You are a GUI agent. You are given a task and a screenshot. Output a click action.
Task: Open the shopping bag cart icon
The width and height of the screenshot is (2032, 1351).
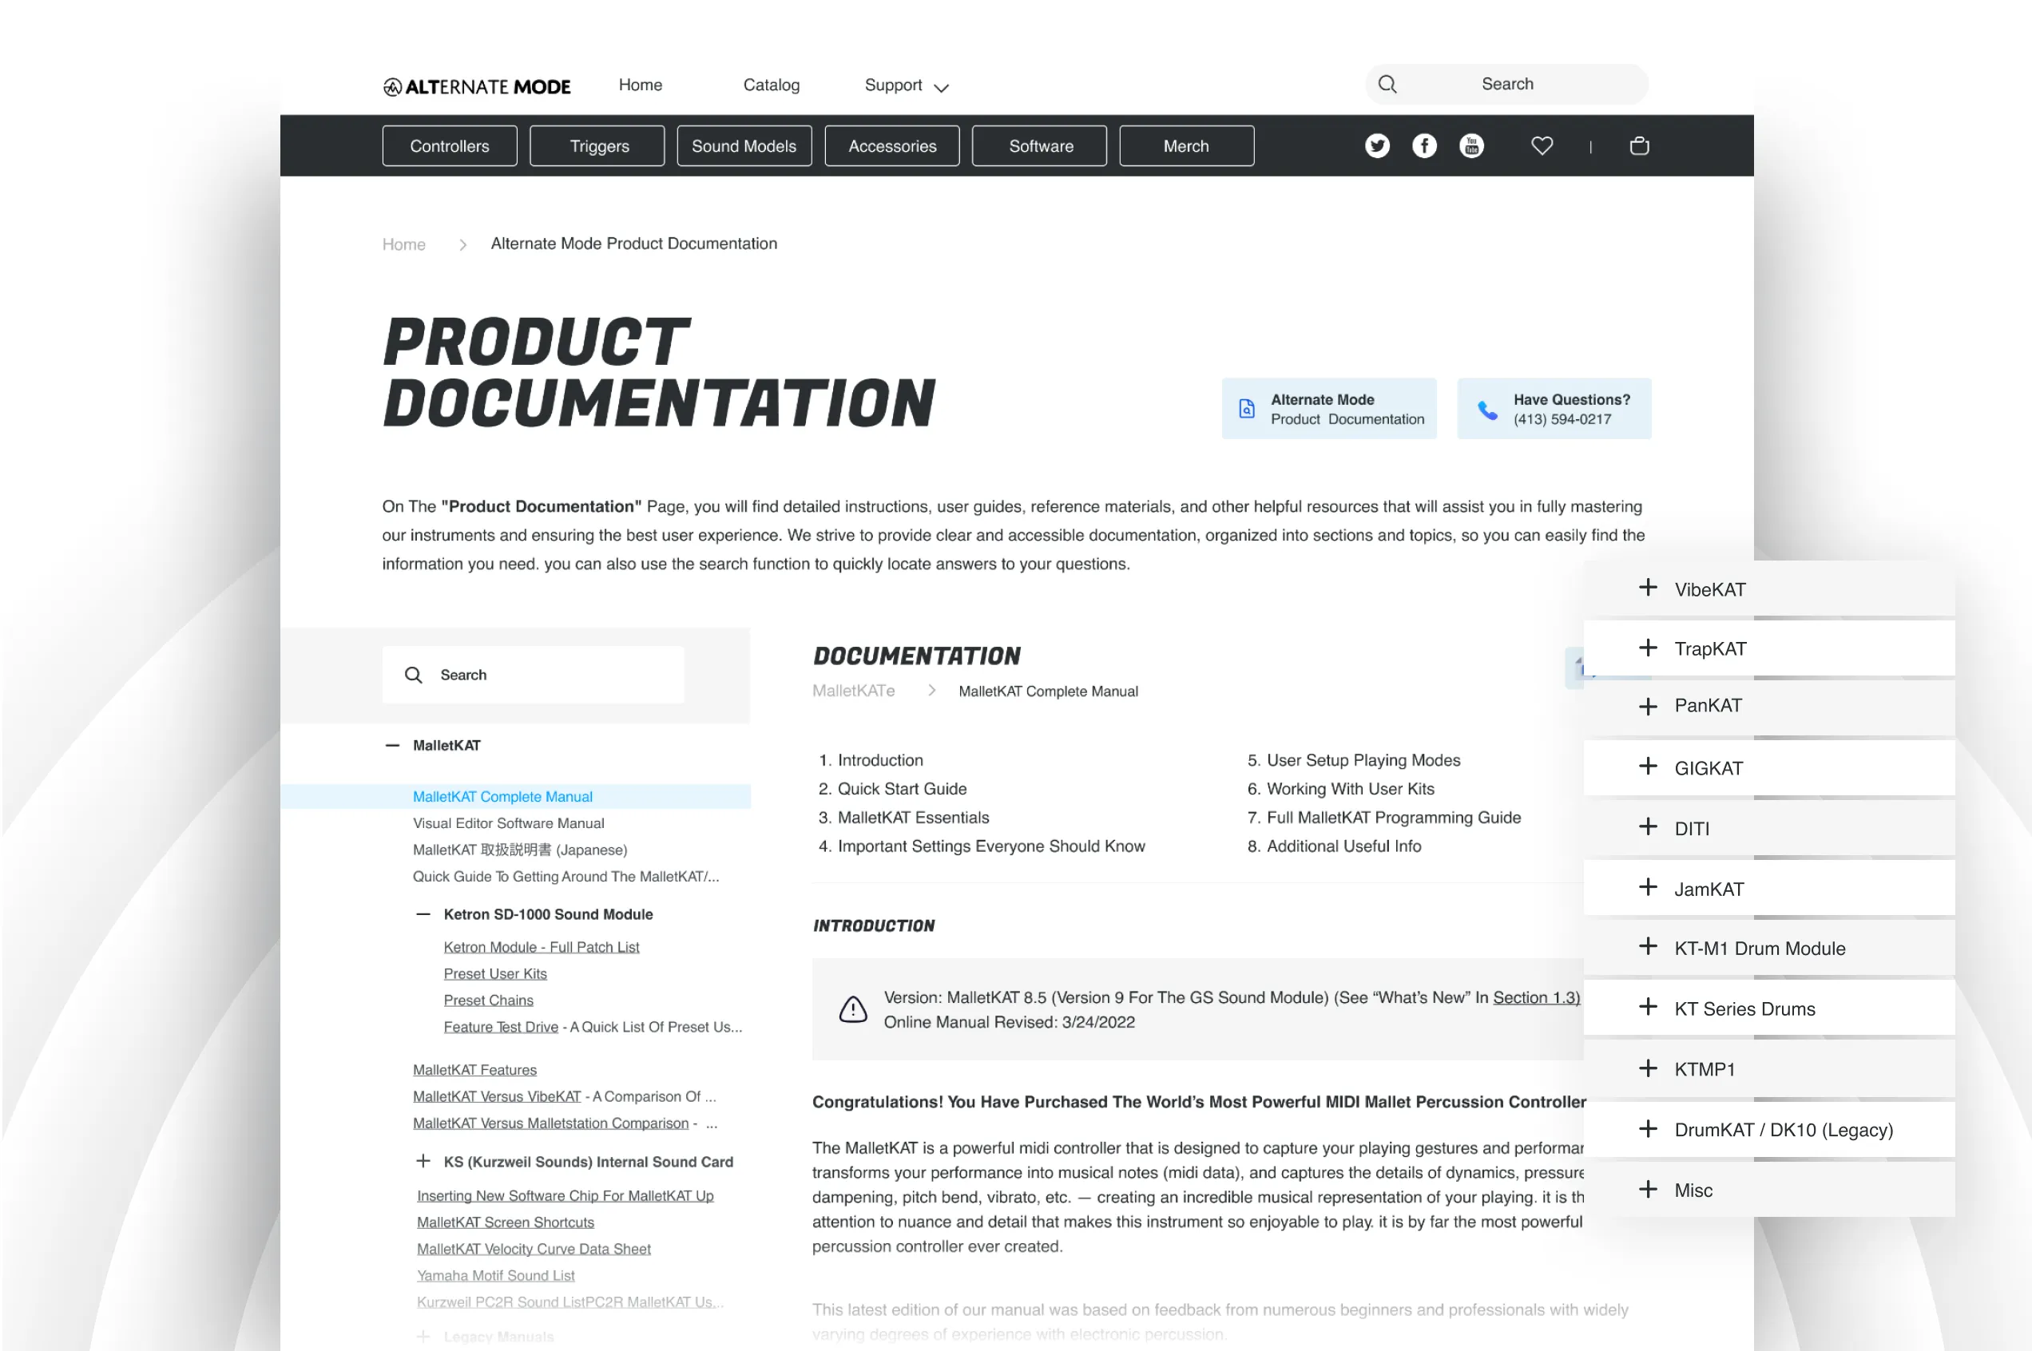[1639, 145]
